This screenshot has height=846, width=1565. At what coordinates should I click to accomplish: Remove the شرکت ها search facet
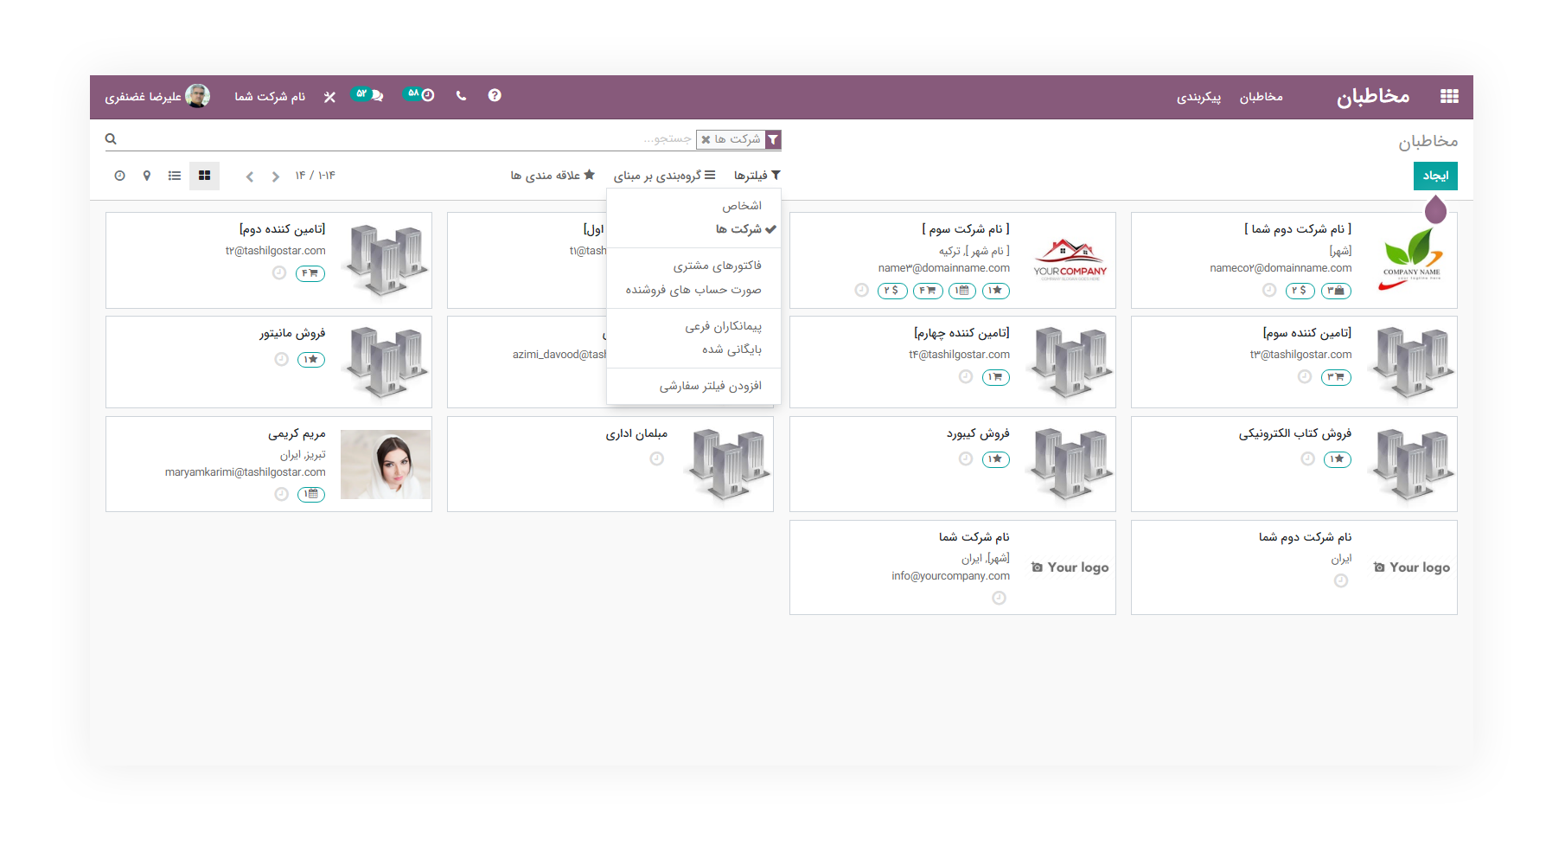(706, 139)
